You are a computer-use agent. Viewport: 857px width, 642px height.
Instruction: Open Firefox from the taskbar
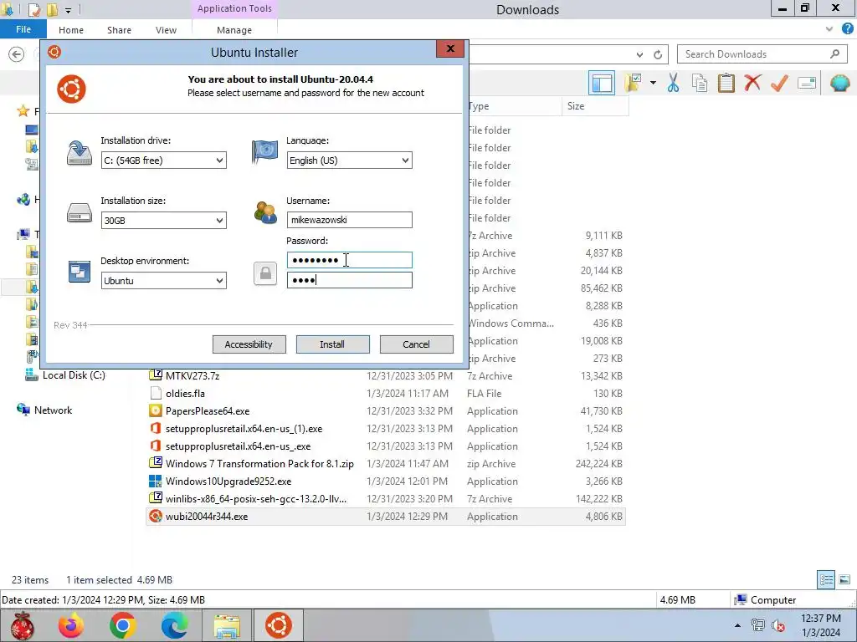coord(71,625)
